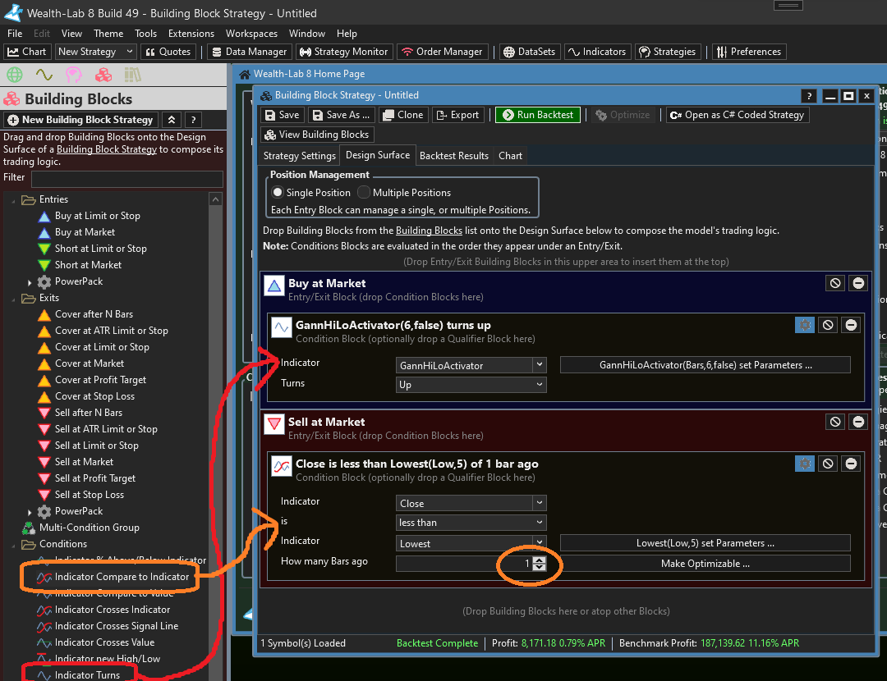
Task: Open the Extensions menu
Action: pos(191,34)
